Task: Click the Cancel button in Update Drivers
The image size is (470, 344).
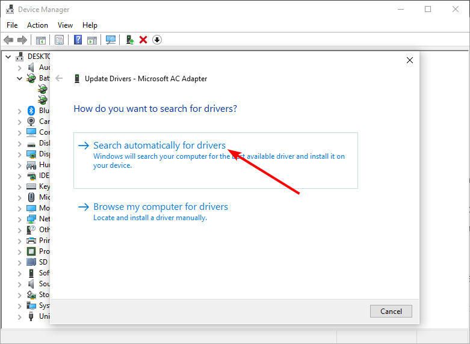Action: pyautogui.click(x=391, y=312)
